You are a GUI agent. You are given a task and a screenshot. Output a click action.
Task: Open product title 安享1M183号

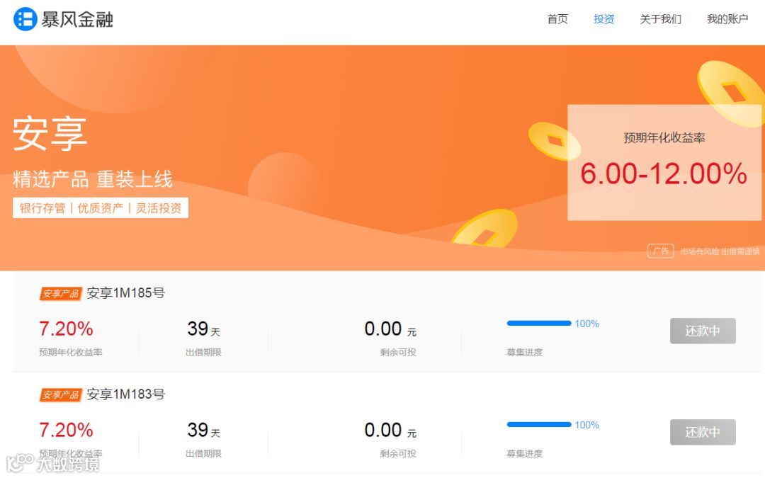click(126, 394)
